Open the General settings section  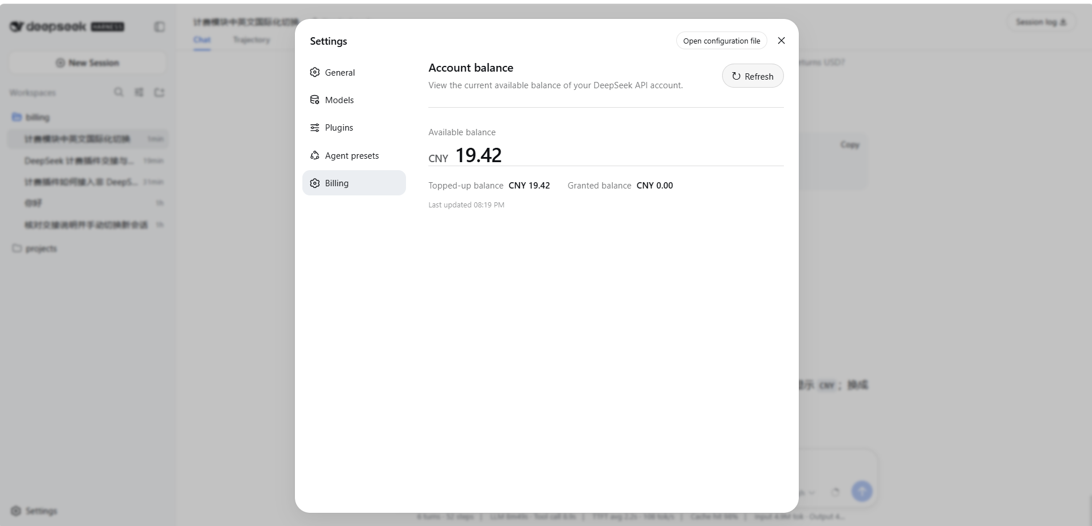coord(354,72)
